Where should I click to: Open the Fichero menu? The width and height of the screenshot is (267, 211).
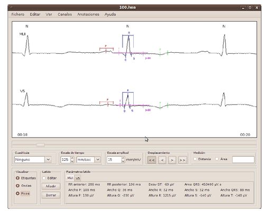[x=18, y=14]
